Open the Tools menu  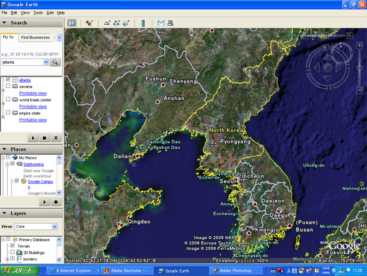38,13
